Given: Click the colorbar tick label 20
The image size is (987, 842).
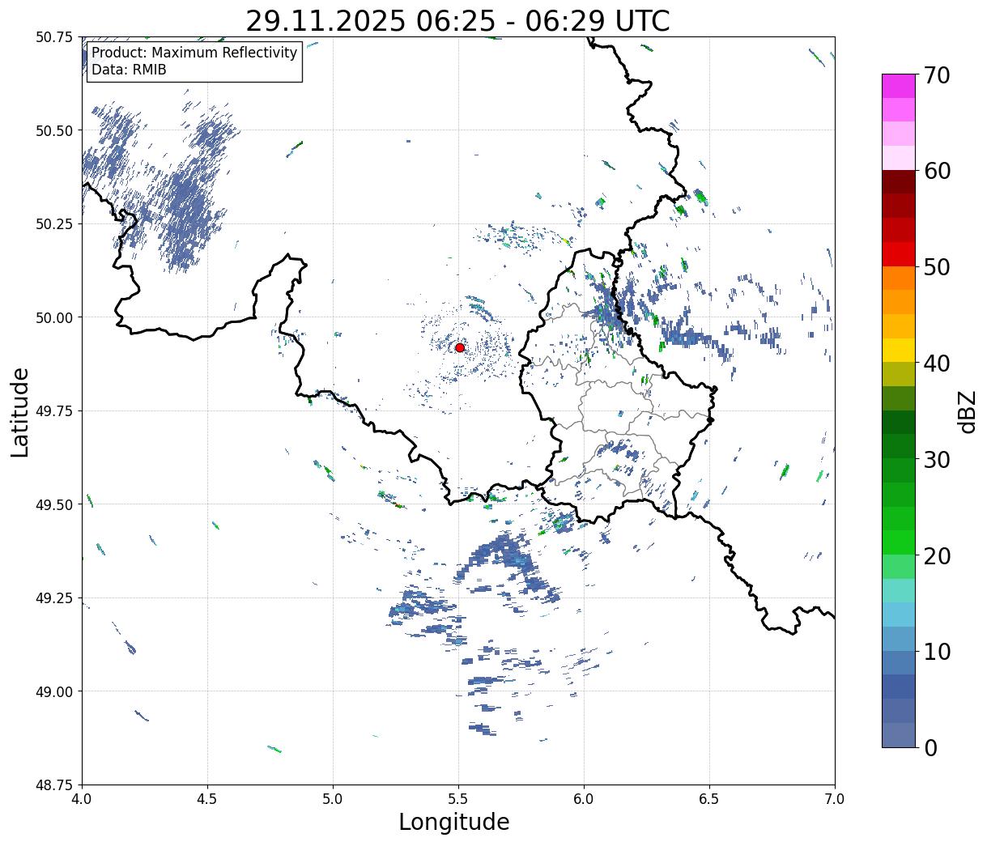Looking at the screenshot, I should click(936, 556).
